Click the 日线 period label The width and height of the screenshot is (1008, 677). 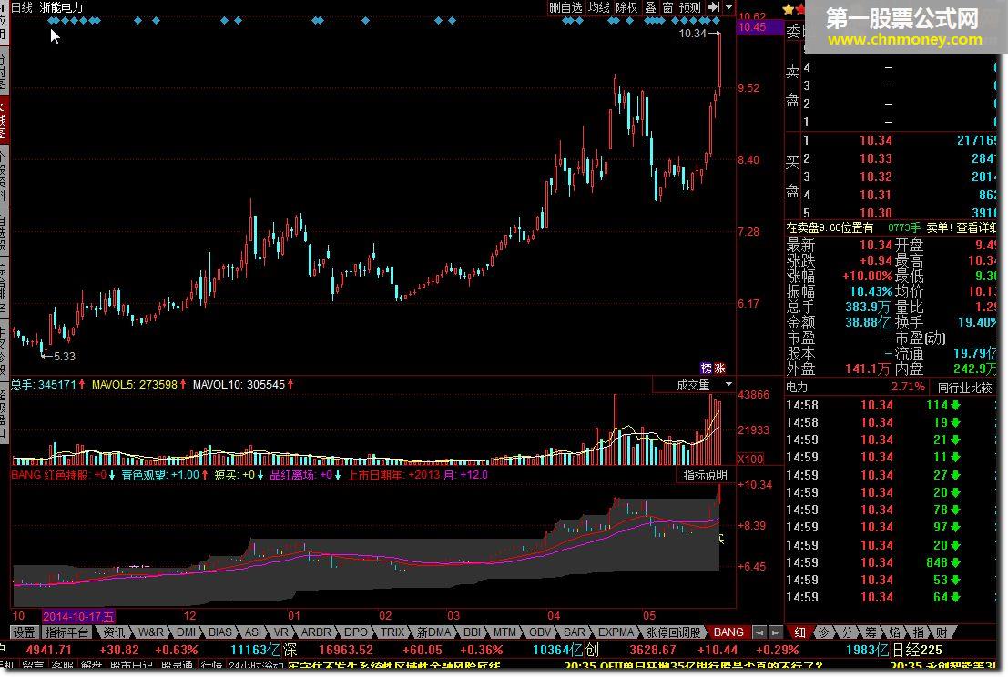coord(21,7)
